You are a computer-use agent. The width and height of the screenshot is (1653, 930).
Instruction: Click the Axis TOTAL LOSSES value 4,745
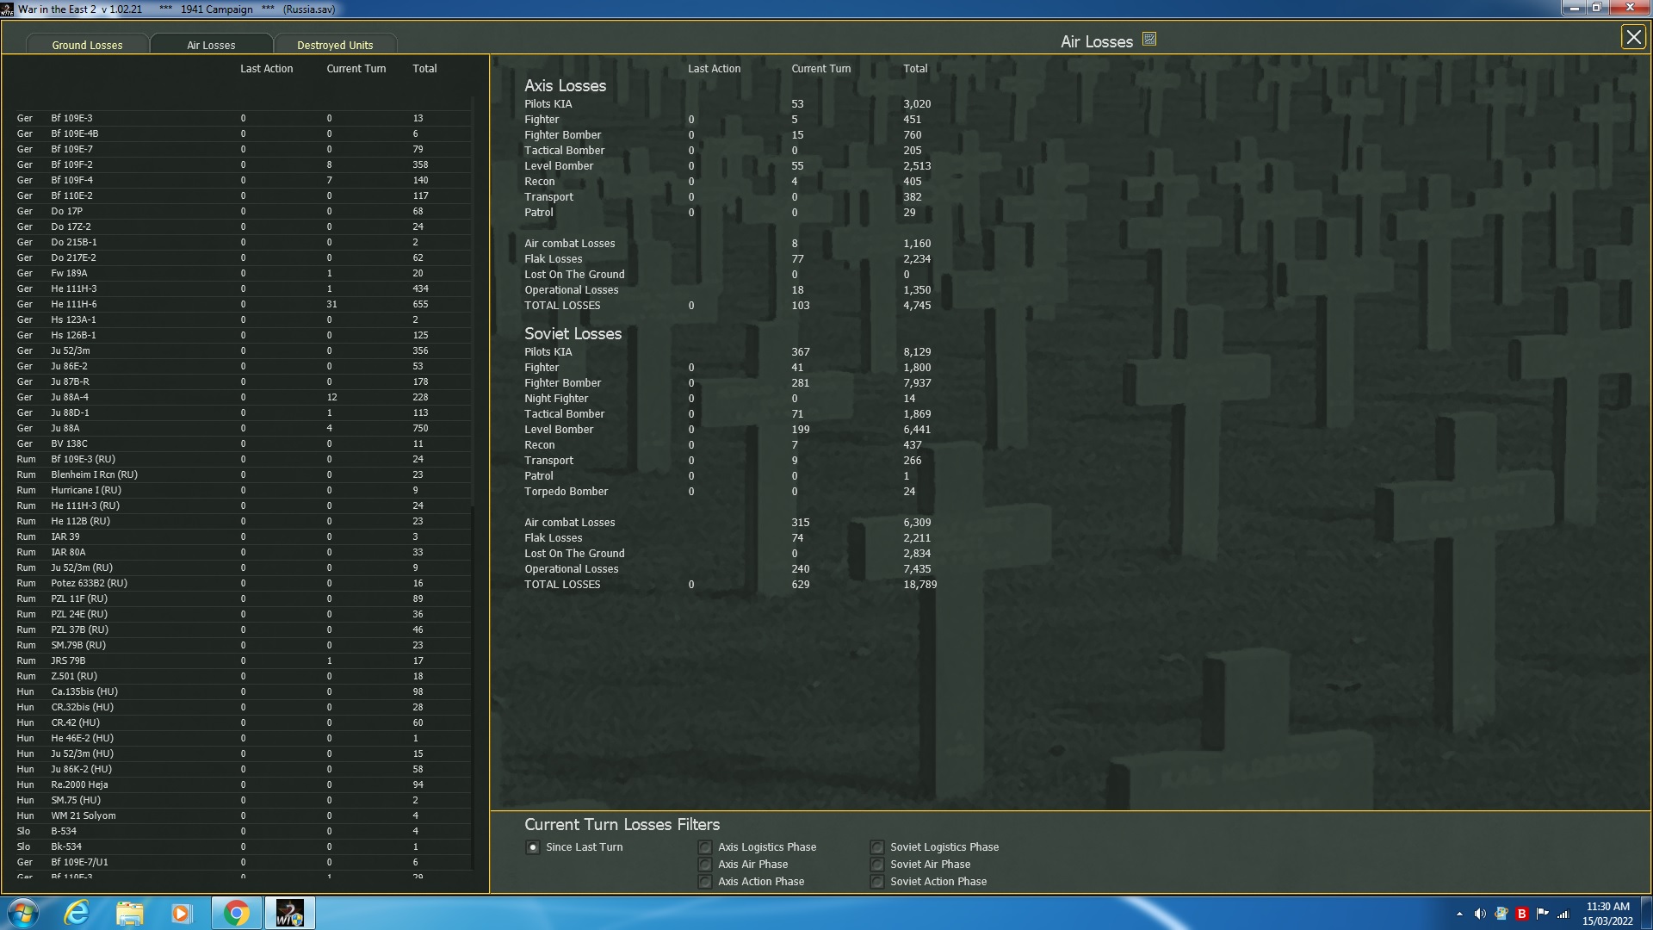pos(917,306)
